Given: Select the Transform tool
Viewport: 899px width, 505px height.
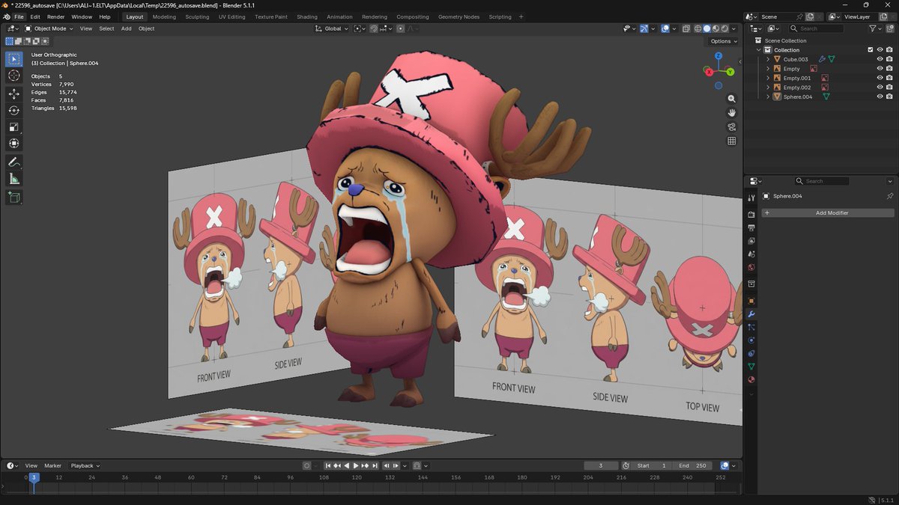Looking at the screenshot, I should (x=14, y=144).
